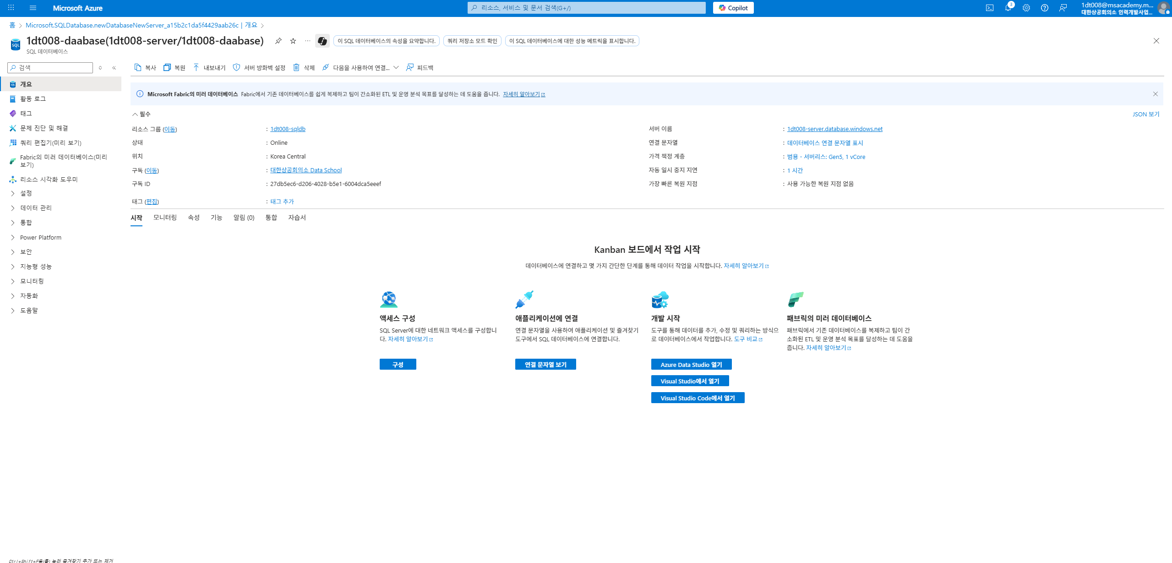This screenshot has width=1172, height=563.
Task: Click the Export (내보내기) toolbar button
Action: pyautogui.click(x=209, y=67)
